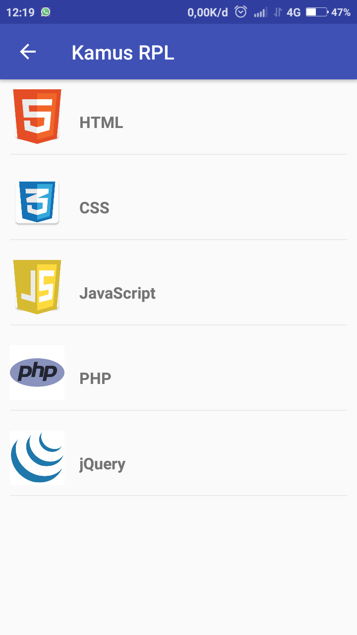Tap the CSS3 shield logo
The width and height of the screenshot is (357, 635).
click(37, 202)
